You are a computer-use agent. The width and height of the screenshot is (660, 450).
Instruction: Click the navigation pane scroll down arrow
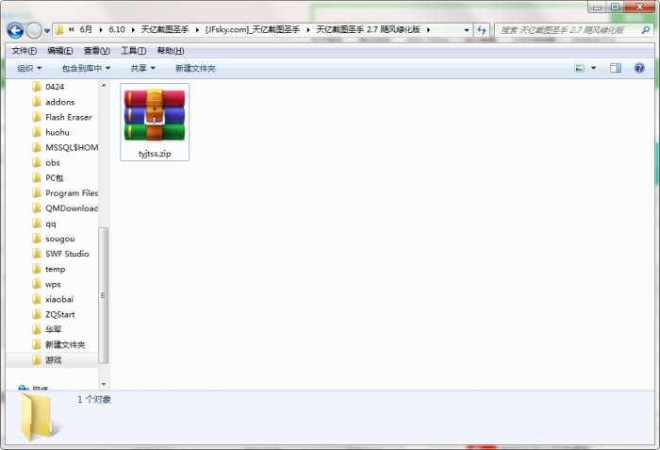[x=104, y=384]
